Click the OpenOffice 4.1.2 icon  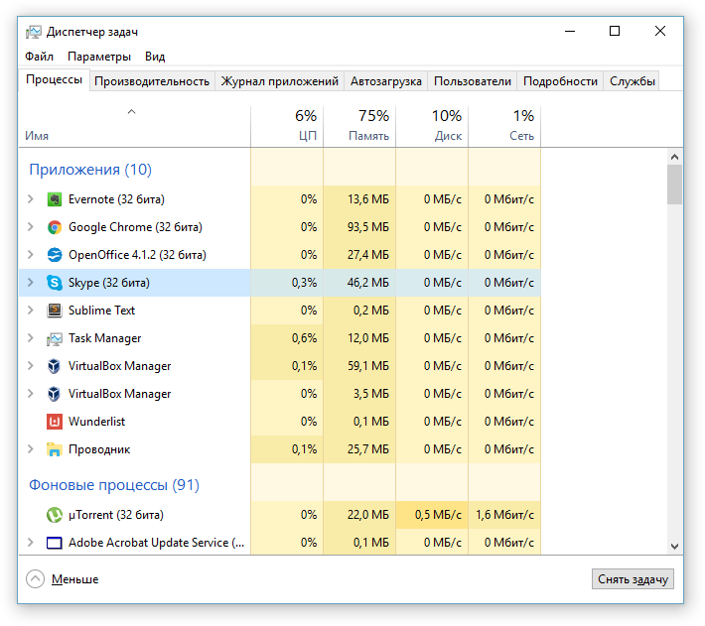click(x=55, y=255)
